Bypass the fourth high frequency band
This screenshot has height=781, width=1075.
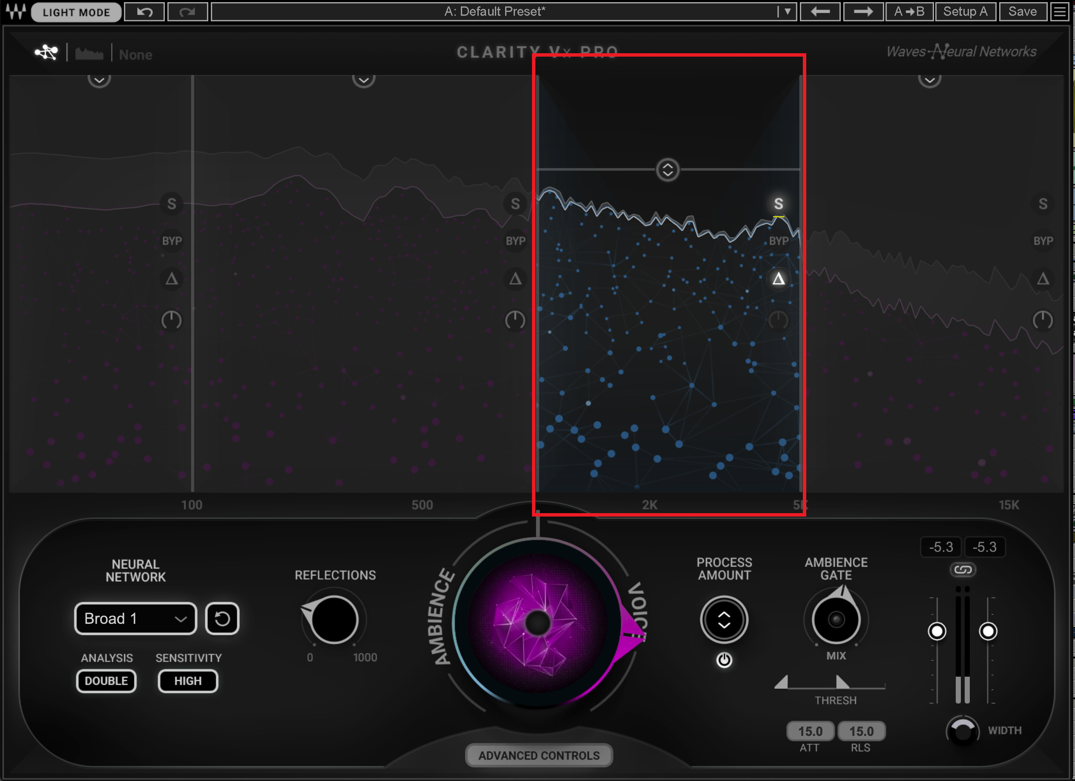(x=1043, y=241)
